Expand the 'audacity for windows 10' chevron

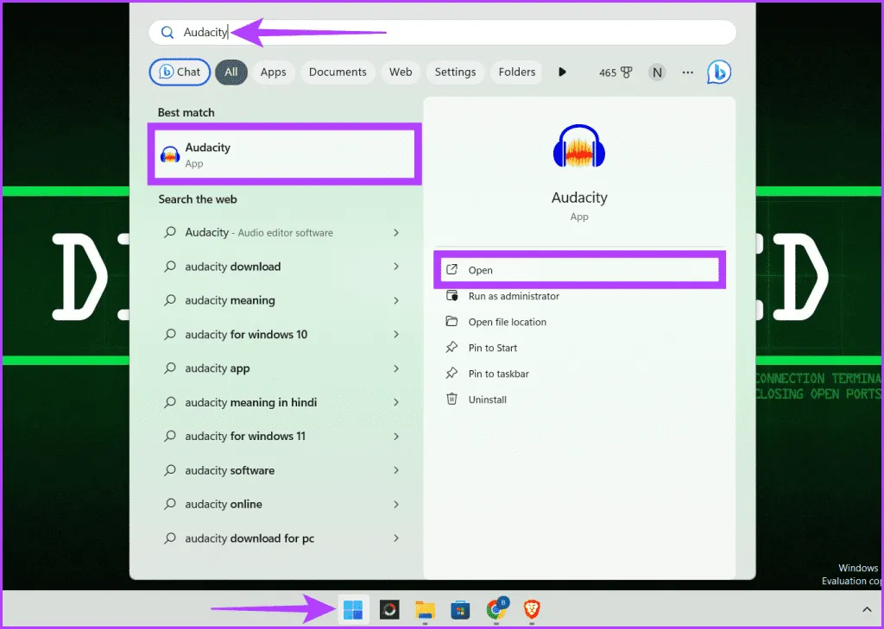396,335
